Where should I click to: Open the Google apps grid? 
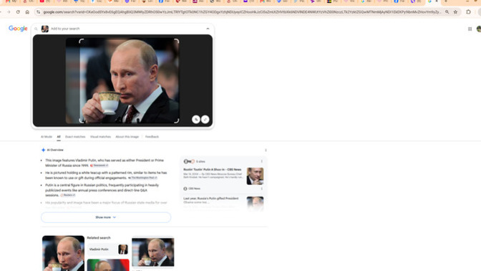(x=470, y=29)
